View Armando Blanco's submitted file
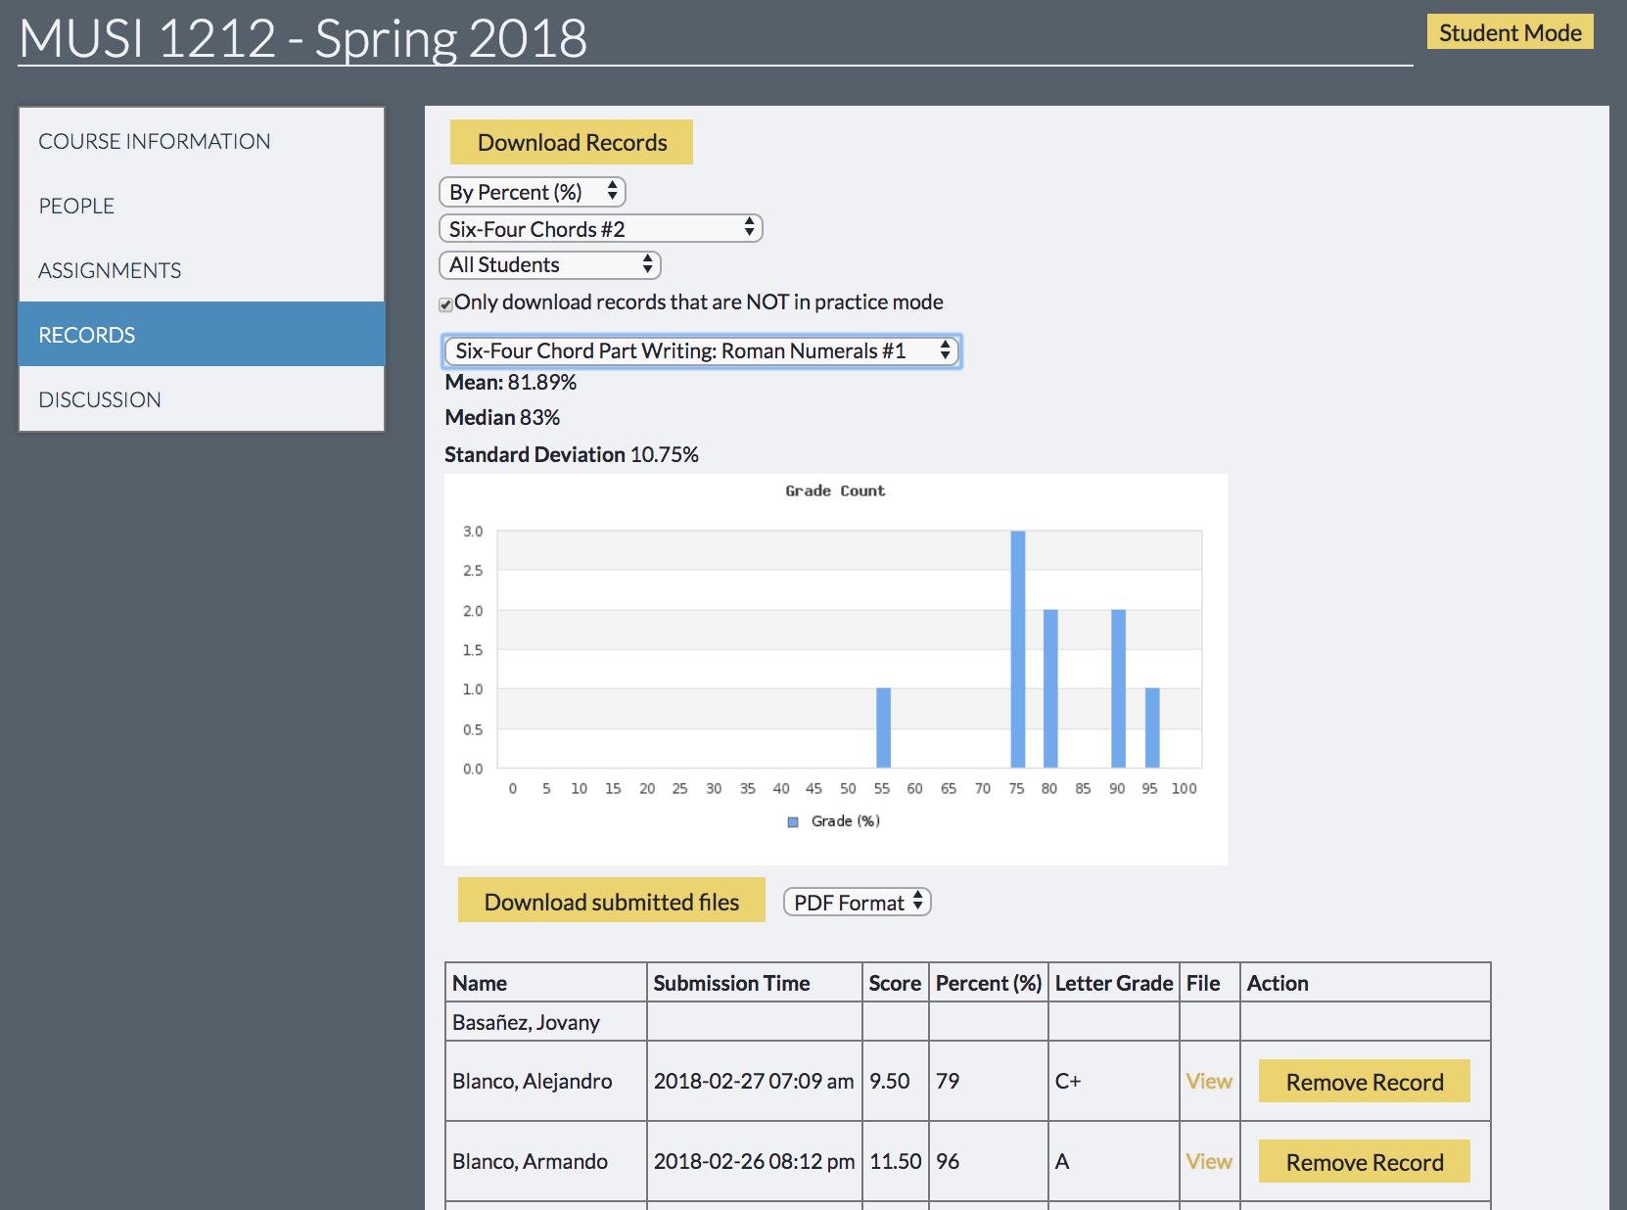 click(1208, 1161)
